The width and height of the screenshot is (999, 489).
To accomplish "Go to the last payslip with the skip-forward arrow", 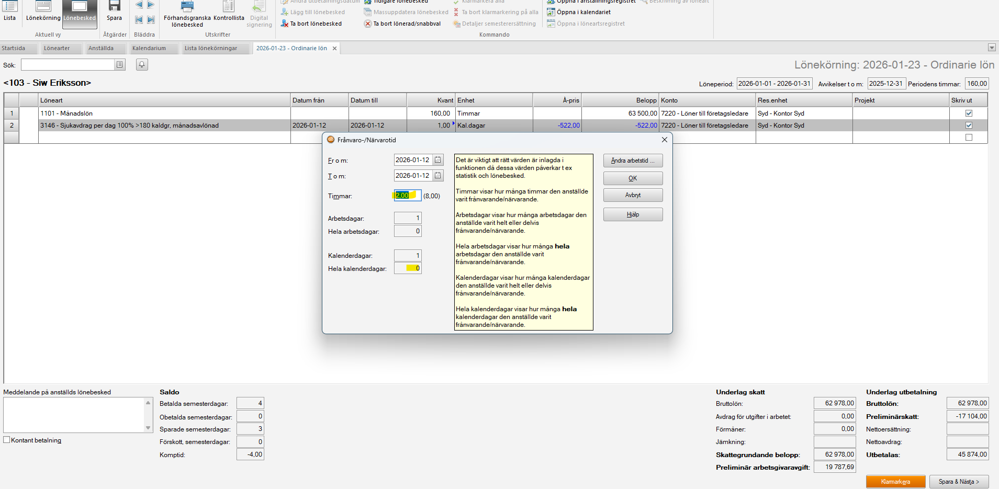I will pyautogui.click(x=151, y=20).
